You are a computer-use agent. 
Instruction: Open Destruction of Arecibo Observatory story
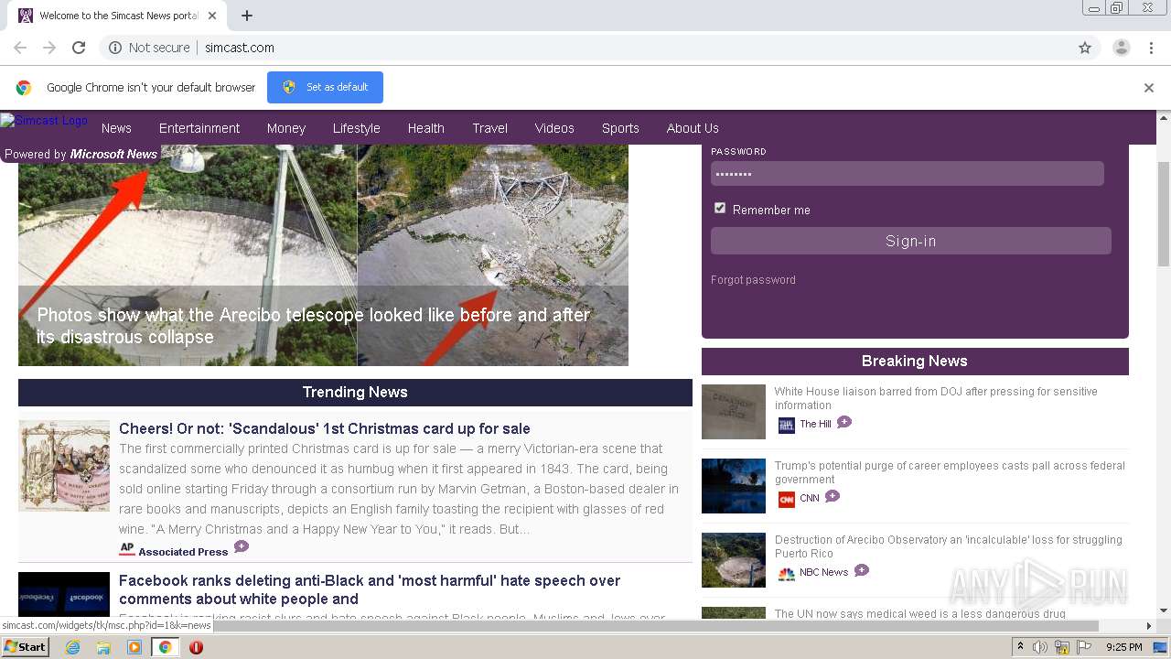click(x=949, y=546)
